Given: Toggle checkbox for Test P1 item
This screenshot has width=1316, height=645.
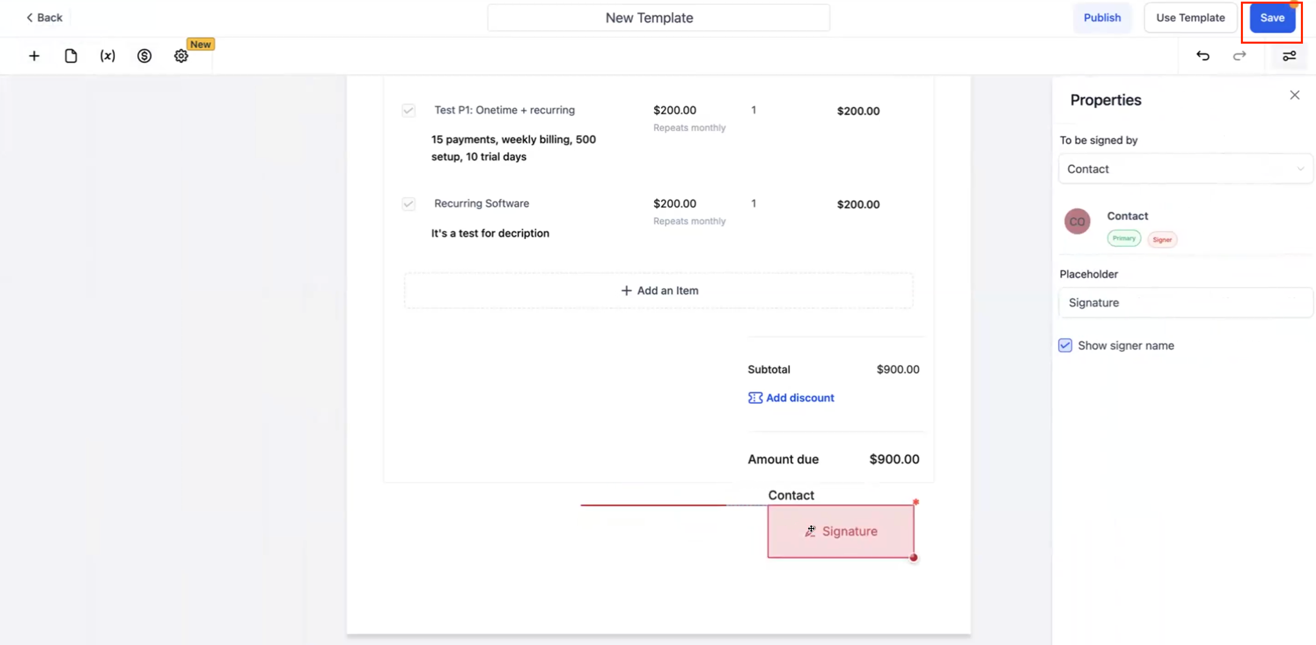Looking at the screenshot, I should pos(408,110).
